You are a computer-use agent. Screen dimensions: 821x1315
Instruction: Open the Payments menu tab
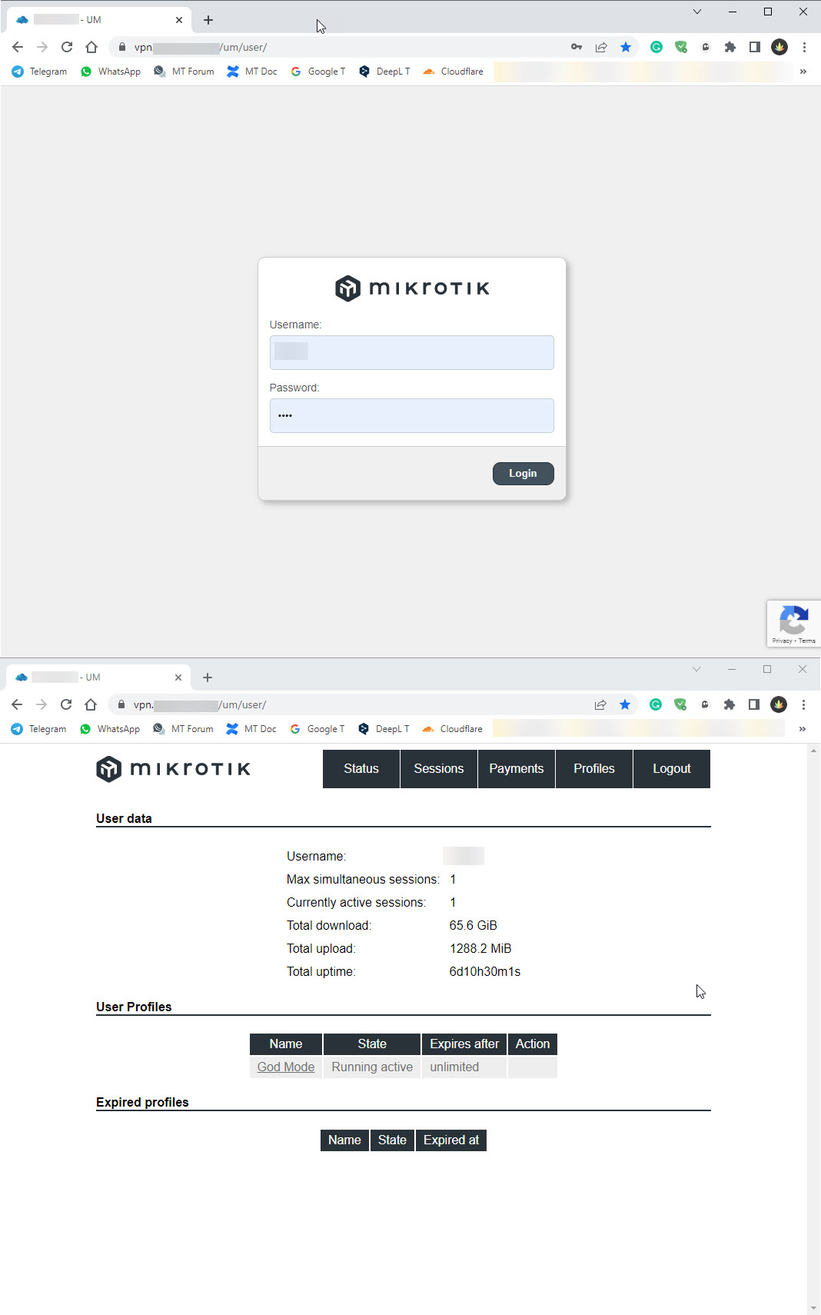point(517,769)
